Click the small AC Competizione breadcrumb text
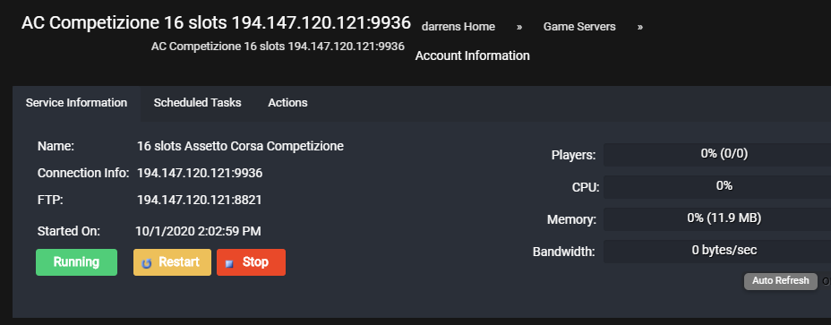The height and width of the screenshot is (325, 831). click(278, 47)
